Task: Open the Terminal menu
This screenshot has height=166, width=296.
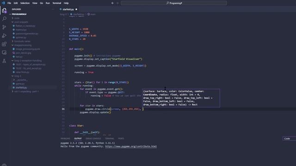Action: (x=56, y=3)
